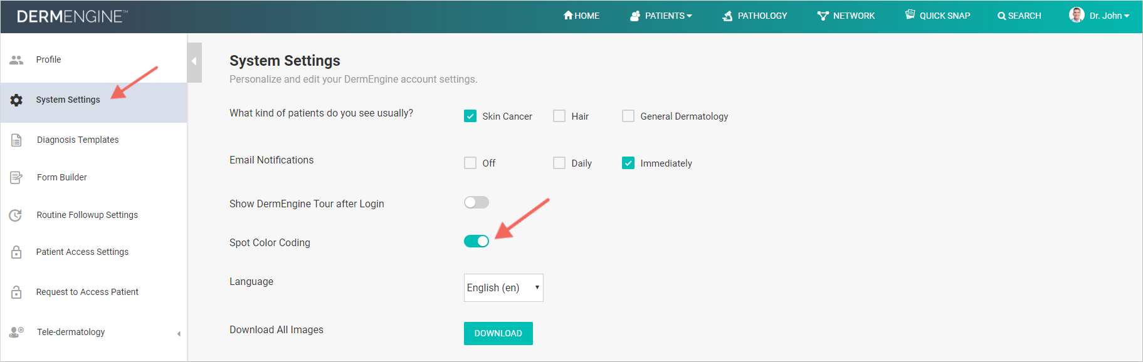Click the System Settings gear icon
The width and height of the screenshot is (1143, 362).
(16, 100)
